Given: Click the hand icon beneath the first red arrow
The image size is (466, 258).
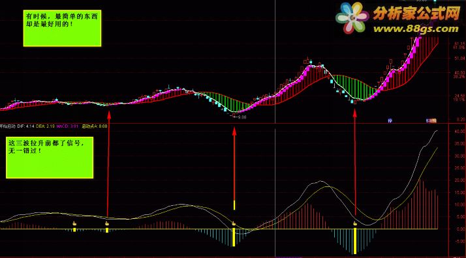Looking at the screenshot, I should coord(107,223).
